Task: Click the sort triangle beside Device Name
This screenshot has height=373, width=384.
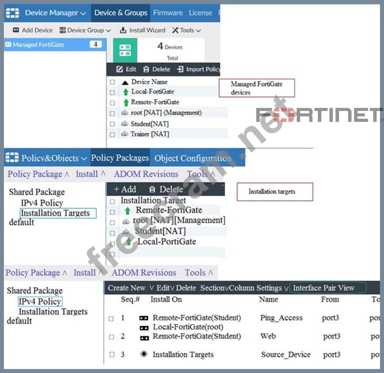Action: point(125,83)
